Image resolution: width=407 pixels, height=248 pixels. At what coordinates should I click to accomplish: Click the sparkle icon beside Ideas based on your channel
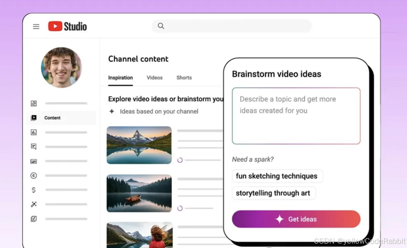point(112,111)
